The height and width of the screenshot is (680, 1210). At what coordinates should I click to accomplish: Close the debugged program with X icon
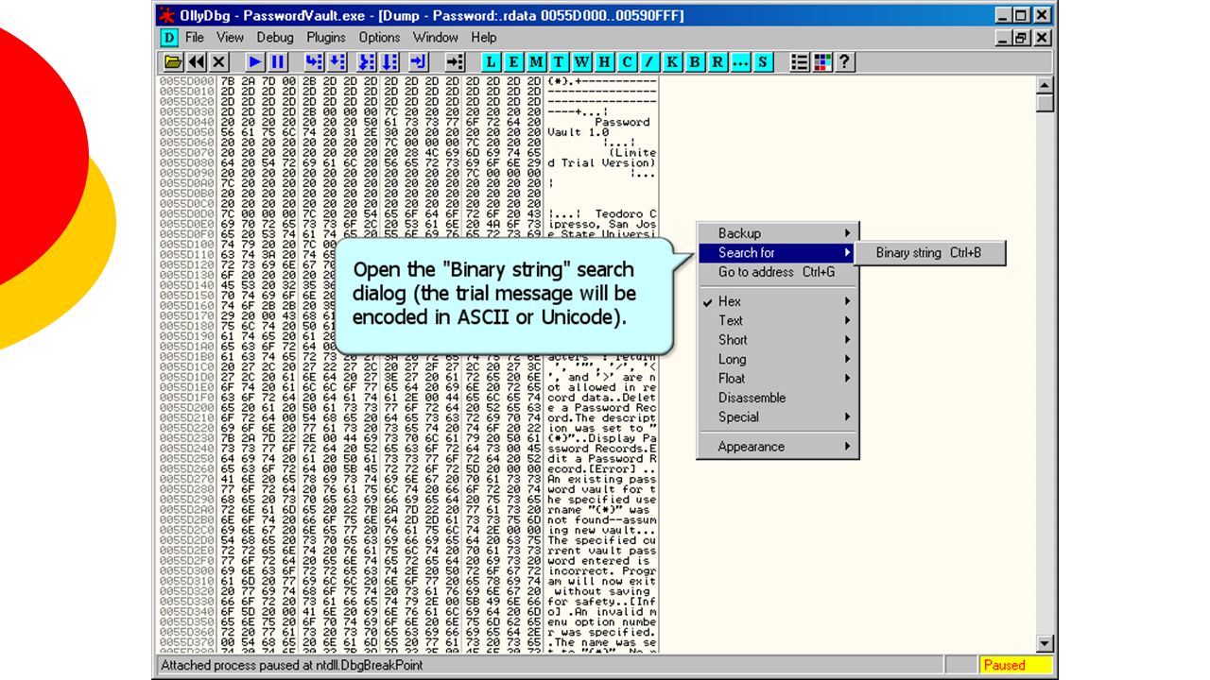219,62
